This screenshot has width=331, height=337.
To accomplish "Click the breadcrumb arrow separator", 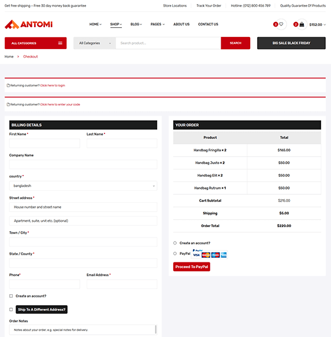I will tap(18, 57).
